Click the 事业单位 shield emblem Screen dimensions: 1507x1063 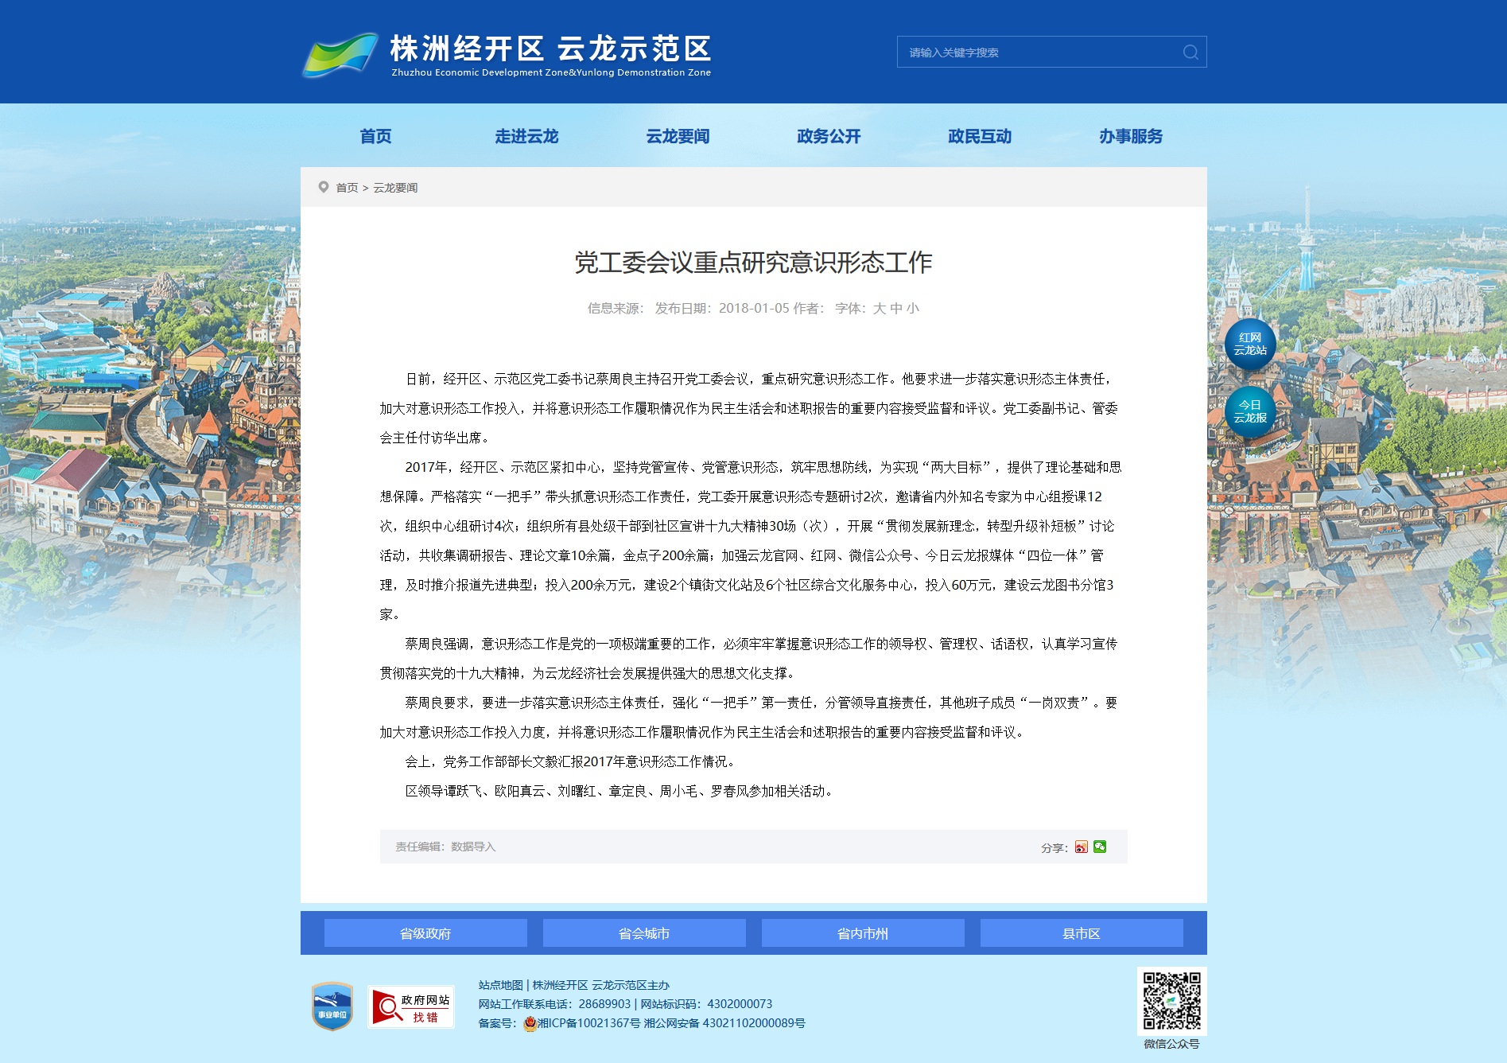pyautogui.click(x=332, y=1007)
